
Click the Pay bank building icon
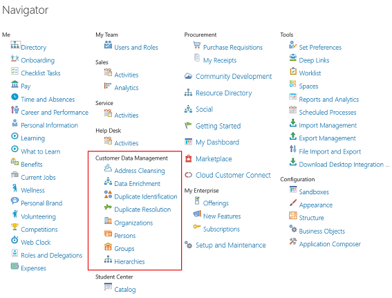(15, 84)
